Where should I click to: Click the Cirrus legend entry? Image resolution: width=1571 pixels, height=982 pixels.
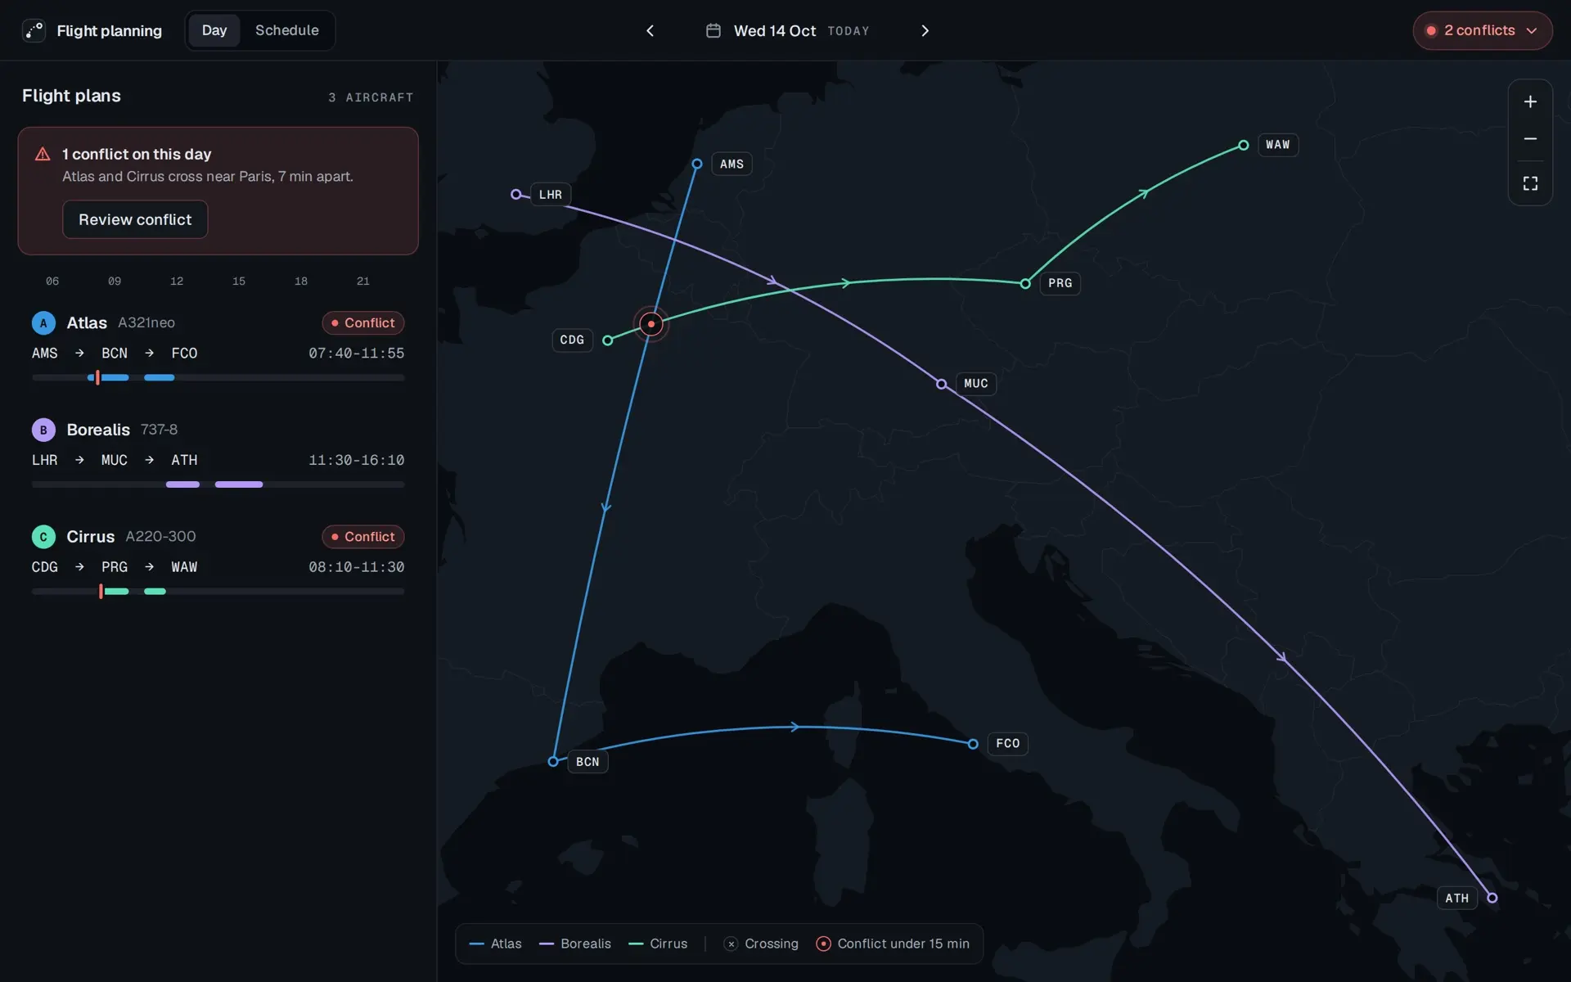coord(658,944)
